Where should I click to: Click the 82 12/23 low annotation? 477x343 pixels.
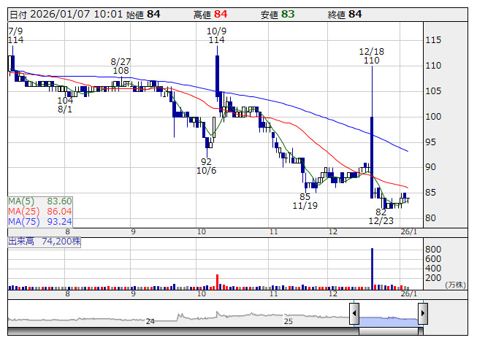[381, 216]
